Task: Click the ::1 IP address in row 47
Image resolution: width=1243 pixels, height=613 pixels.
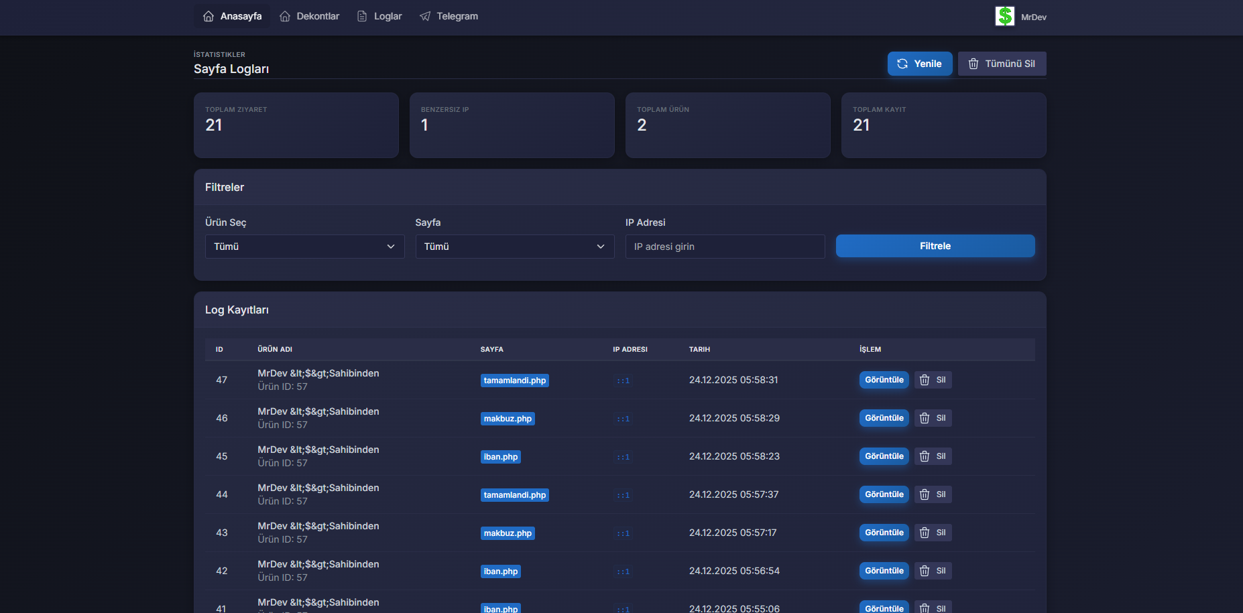Action: tap(624, 381)
